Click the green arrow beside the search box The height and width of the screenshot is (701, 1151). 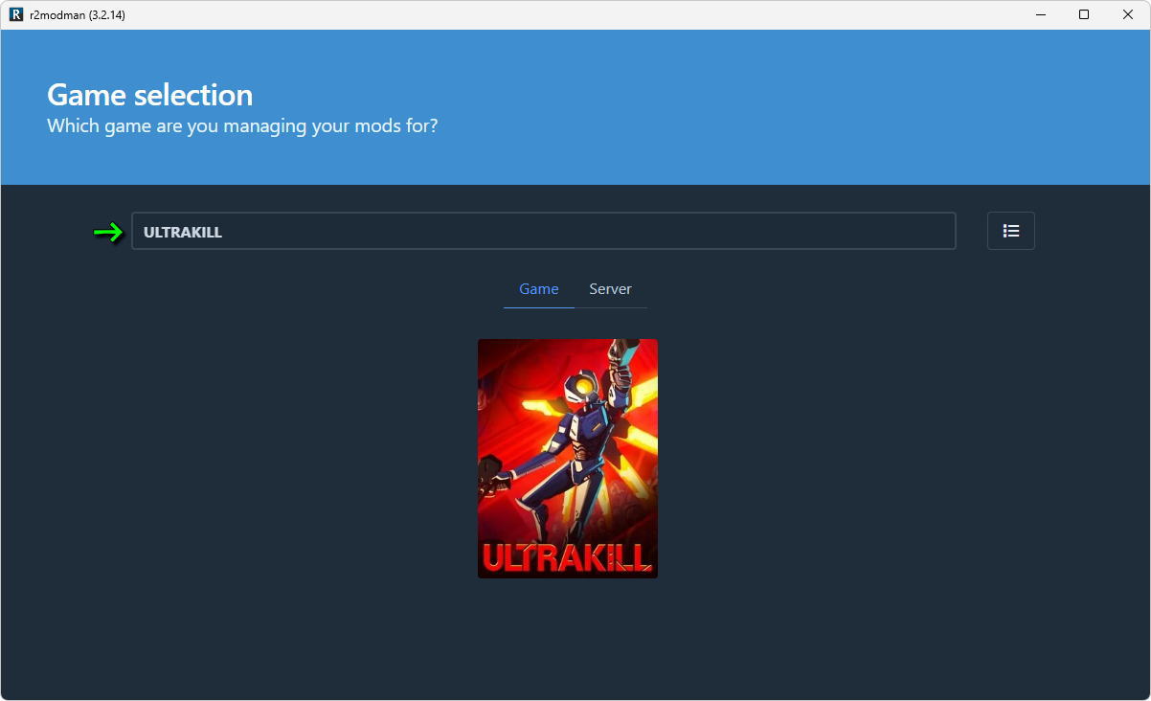(x=108, y=232)
